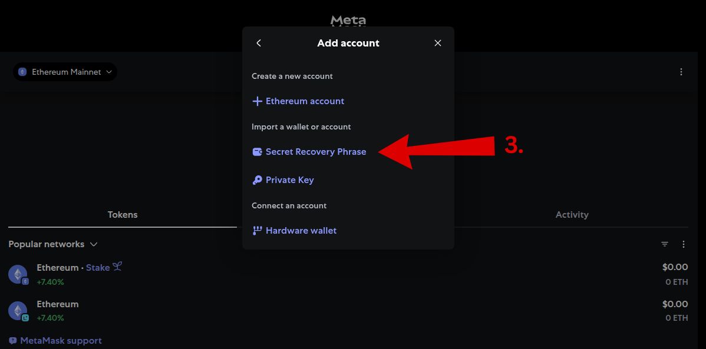Image resolution: width=706 pixels, height=349 pixels.
Task: Click the staking plant icon beside Stake
Action: [x=118, y=266]
